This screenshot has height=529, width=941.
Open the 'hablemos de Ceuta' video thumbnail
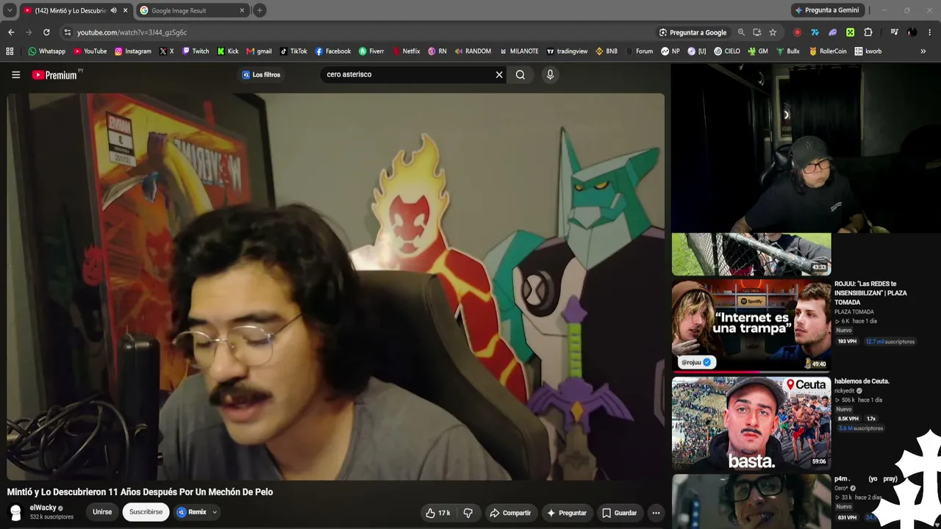[751, 423]
